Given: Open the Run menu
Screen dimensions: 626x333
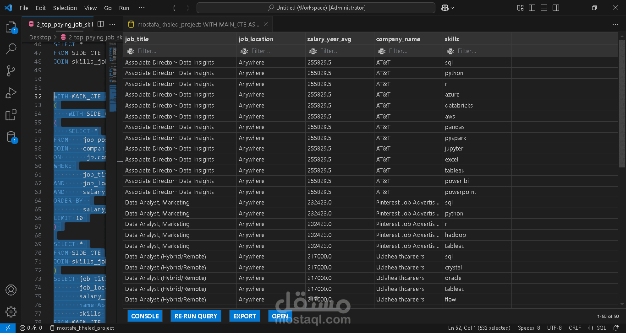Looking at the screenshot, I should 124,8.
